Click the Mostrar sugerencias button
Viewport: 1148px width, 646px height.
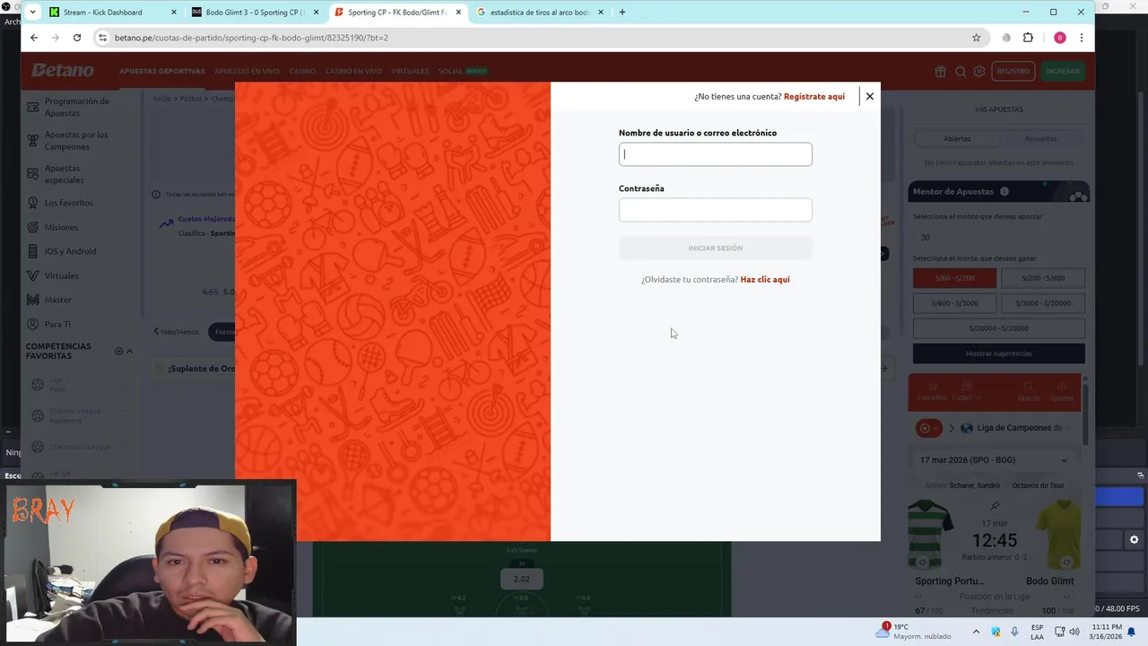[998, 354]
